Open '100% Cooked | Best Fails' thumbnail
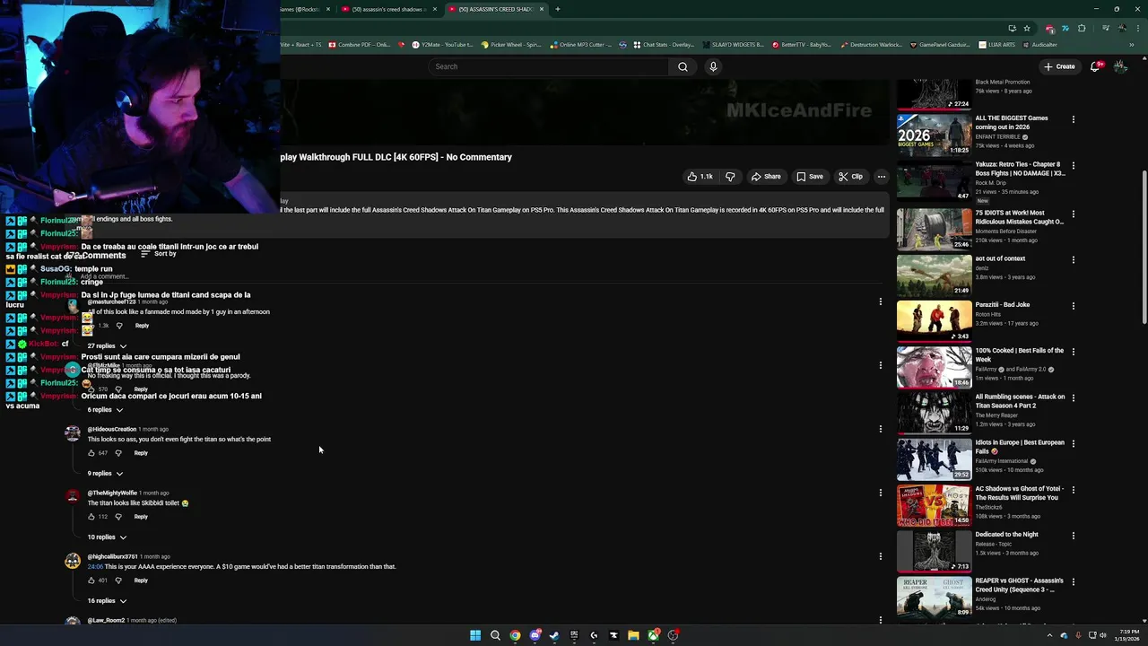This screenshot has height=646, width=1148. tap(934, 367)
